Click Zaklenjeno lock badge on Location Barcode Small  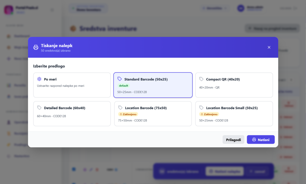click(x=209, y=114)
